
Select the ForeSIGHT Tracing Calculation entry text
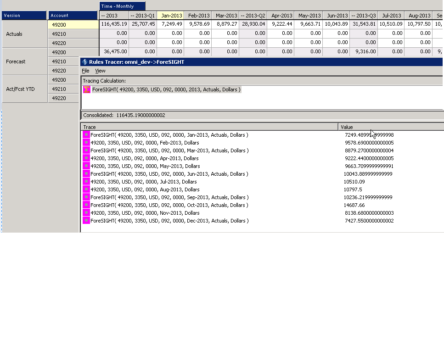[x=166, y=90]
